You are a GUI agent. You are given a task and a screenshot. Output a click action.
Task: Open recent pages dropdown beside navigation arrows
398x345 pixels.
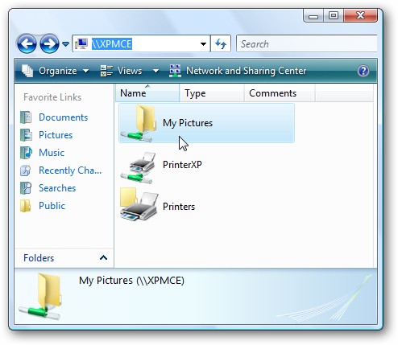(65, 43)
